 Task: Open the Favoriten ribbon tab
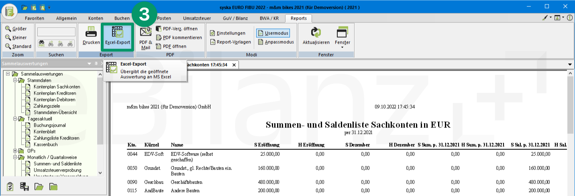pyautogui.click(x=35, y=18)
